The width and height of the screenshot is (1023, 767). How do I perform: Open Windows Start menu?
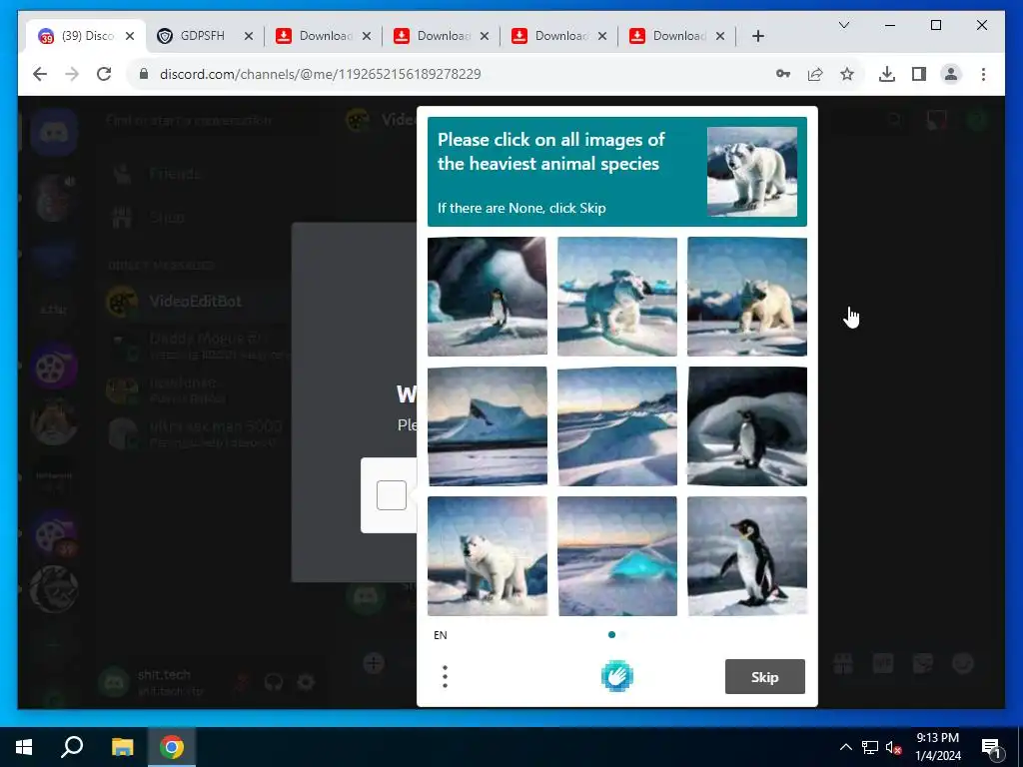(x=24, y=747)
